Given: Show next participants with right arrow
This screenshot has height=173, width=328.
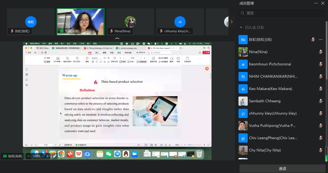Looking at the screenshot, I should [x=231, y=22].
